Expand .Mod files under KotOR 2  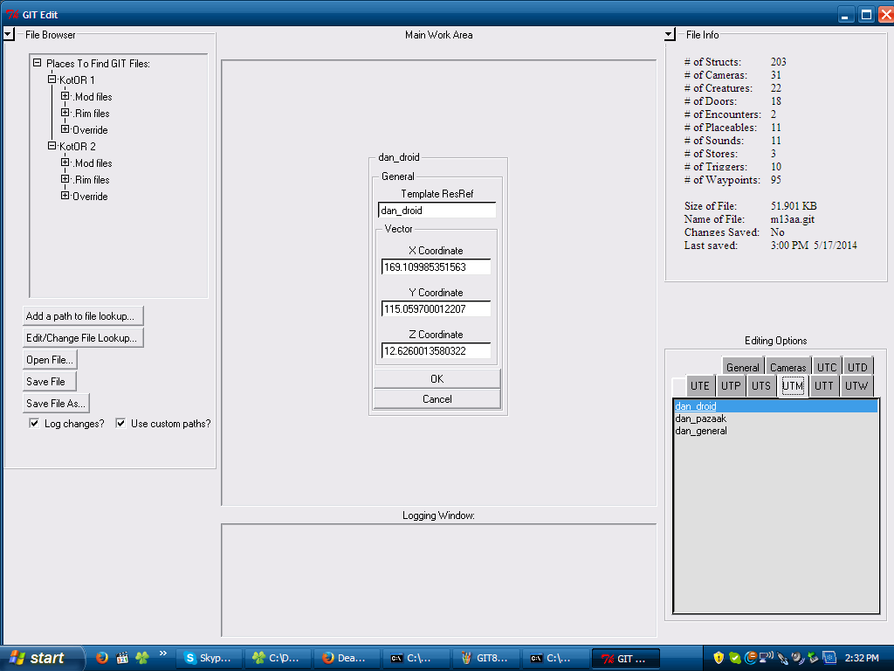point(65,162)
